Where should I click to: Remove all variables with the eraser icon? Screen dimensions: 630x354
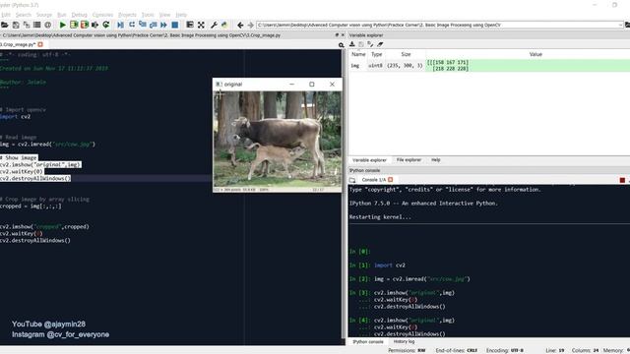tap(380, 44)
